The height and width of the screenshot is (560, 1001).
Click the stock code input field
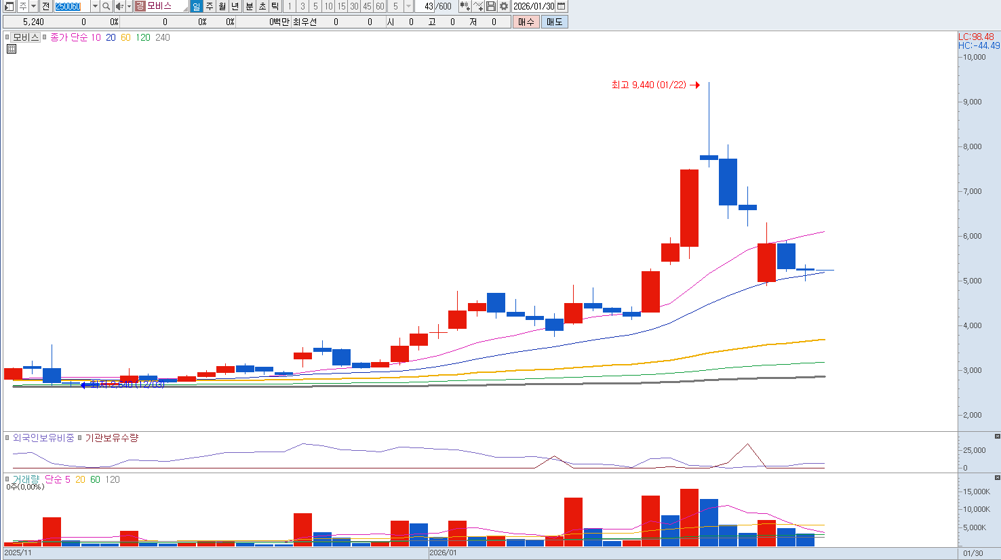click(71, 6)
